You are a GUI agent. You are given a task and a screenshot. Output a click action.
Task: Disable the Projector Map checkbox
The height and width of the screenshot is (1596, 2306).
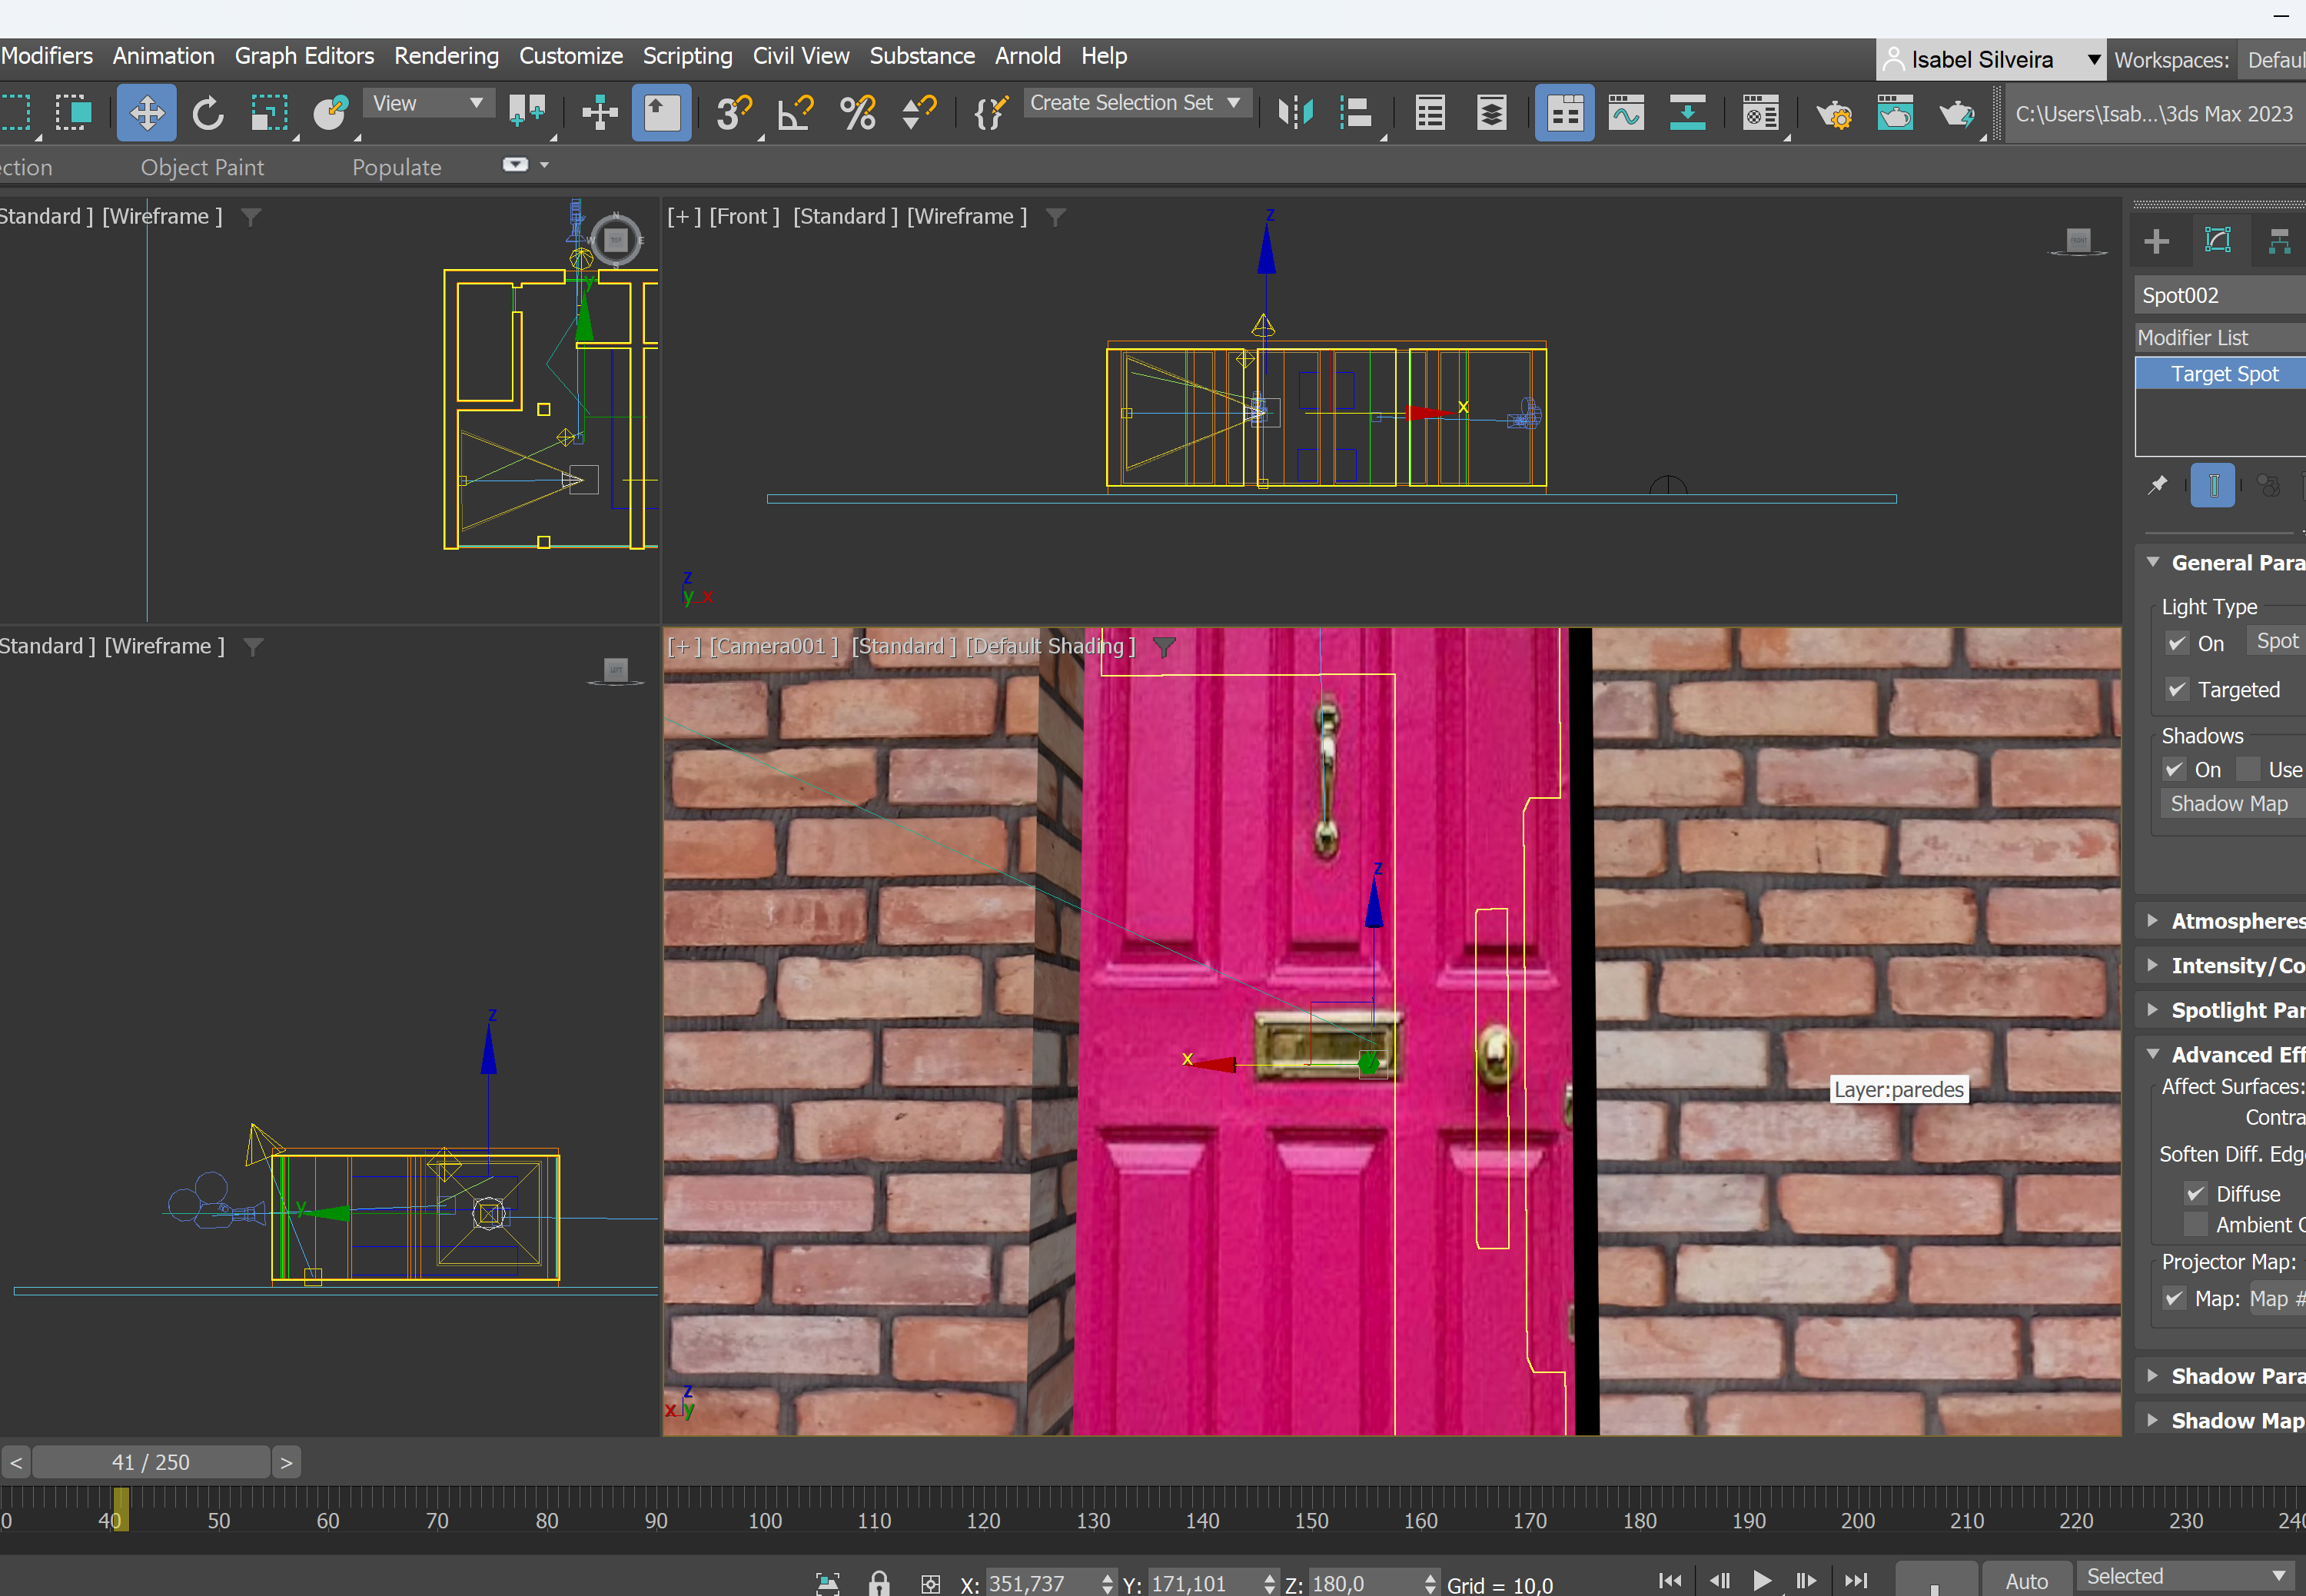2174,1298
